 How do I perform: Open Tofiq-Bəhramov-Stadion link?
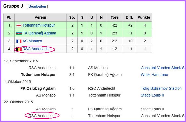click(161, 88)
